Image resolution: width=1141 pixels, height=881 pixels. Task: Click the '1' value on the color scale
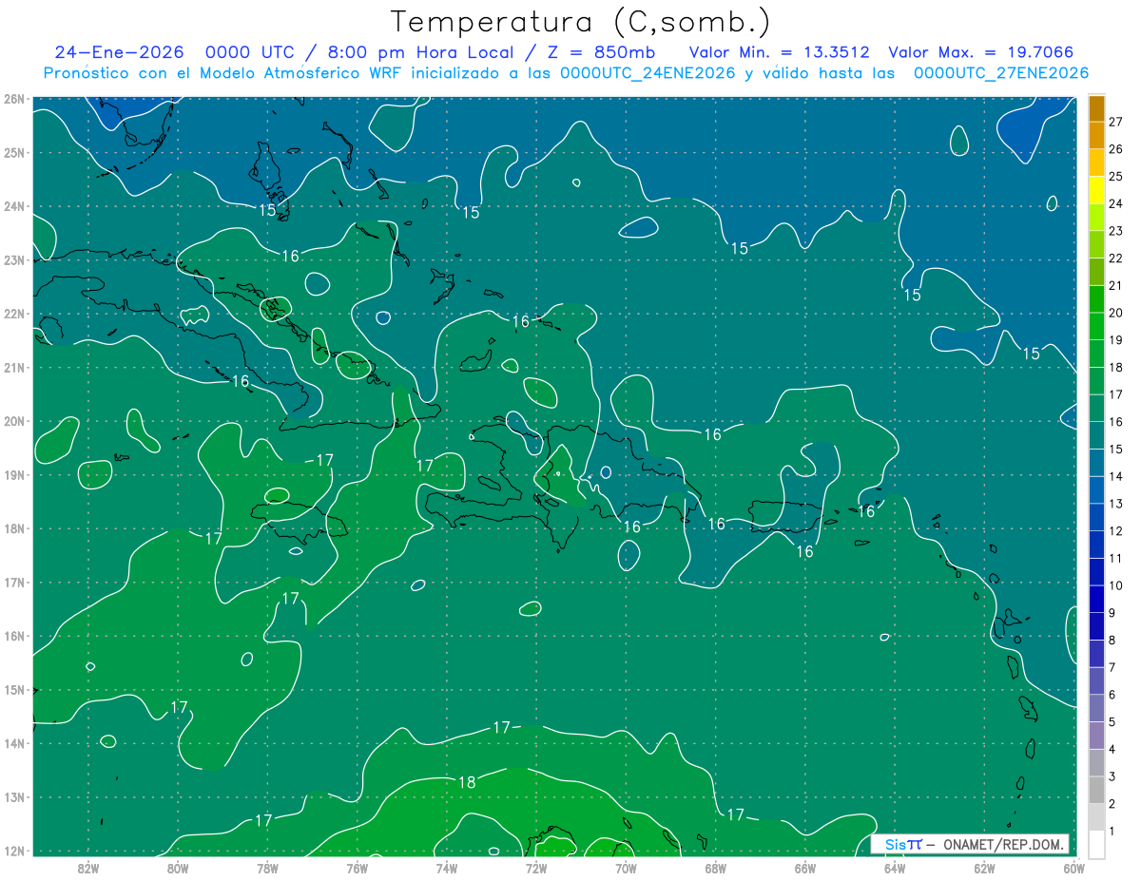1112,832
